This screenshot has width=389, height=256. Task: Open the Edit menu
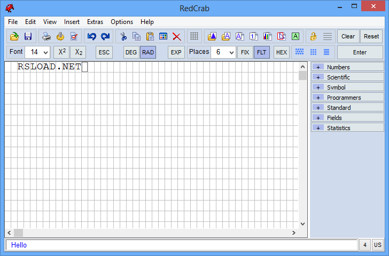[30, 22]
